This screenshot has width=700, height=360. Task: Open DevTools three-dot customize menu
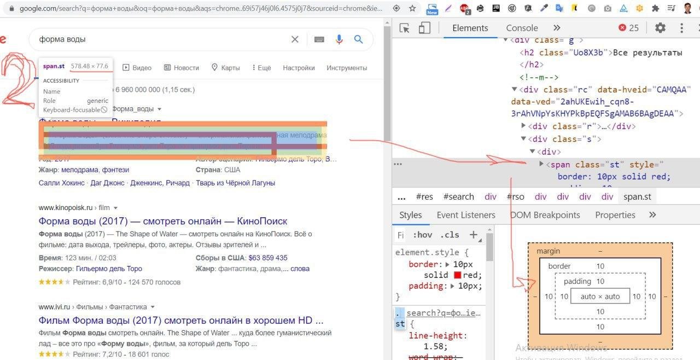(682, 28)
